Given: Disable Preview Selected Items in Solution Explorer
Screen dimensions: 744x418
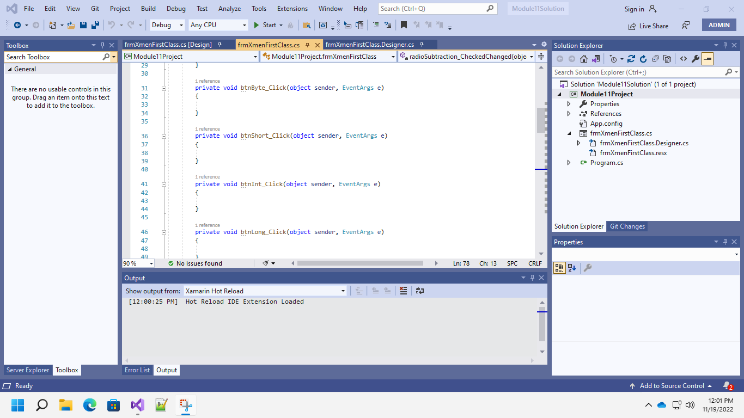Looking at the screenshot, I should pyautogui.click(x=708, y=58).
